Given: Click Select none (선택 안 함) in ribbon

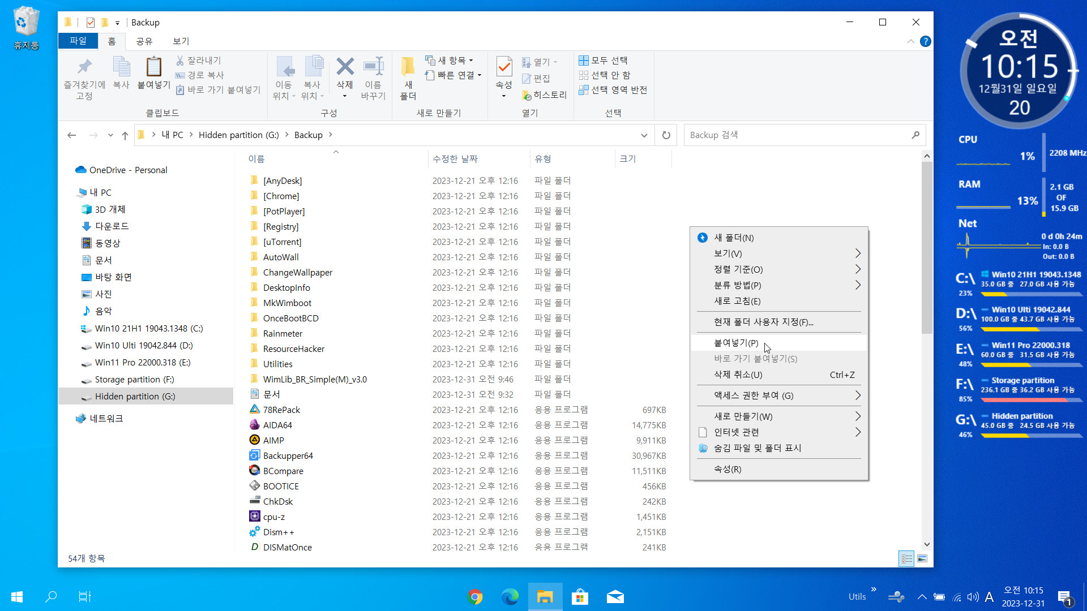Looking at the screenshot, I should (x=605, y=75).
